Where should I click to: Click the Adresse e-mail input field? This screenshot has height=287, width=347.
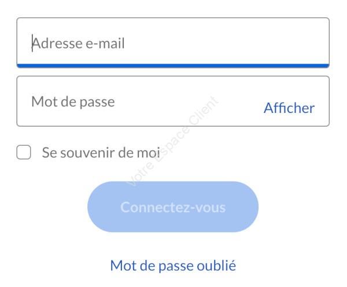point(172,43)
